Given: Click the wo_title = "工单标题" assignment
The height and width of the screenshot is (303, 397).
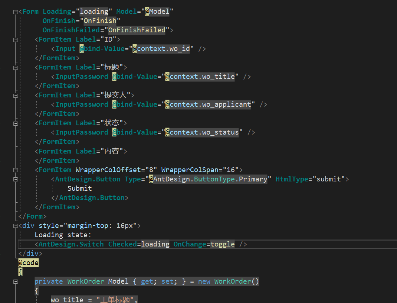Looking at the screenshot, I should point(94,300).
